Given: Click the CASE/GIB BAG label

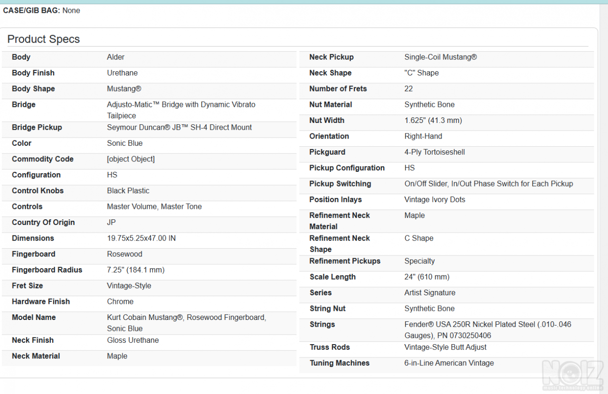Looking at the screenshot, I should pyautogui.click(x=31, y=10).
